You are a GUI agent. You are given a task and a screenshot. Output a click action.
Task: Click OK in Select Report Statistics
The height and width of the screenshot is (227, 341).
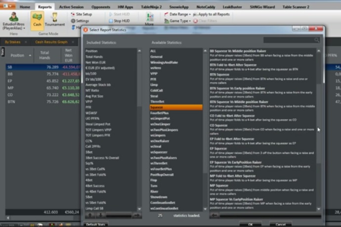tap(250, 225)
